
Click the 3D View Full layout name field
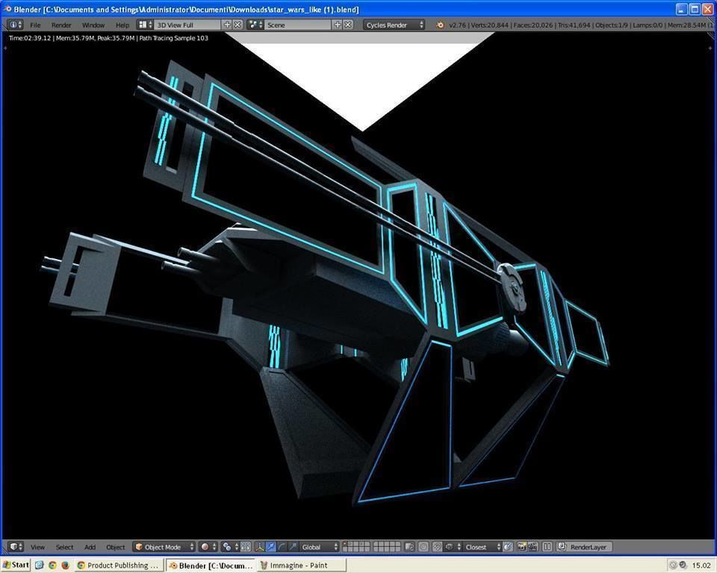pos(187,25)
